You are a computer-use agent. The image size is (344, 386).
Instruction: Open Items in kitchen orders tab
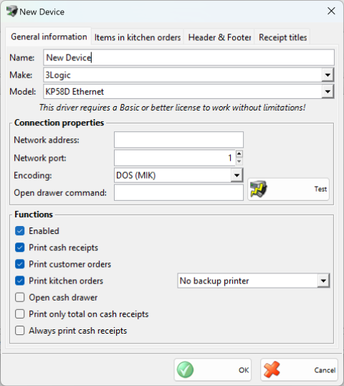pos(138,37)
